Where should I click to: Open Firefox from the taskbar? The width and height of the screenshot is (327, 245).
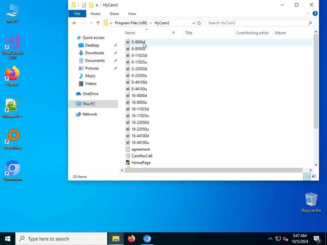pos(131,239)
